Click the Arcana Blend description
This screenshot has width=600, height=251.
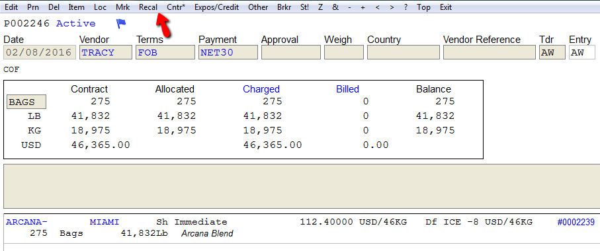point(207,233)
